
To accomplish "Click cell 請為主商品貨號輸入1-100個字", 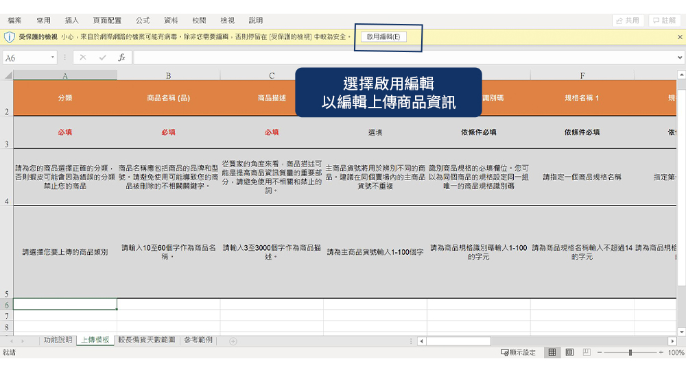I will coord(375,252).
